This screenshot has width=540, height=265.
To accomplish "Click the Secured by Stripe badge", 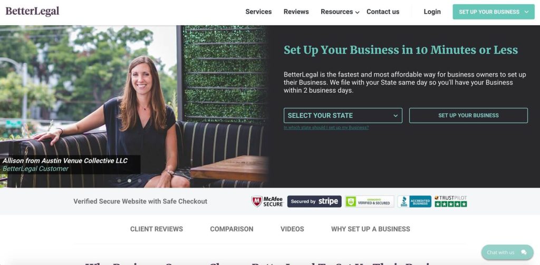I will coord(314,201).
